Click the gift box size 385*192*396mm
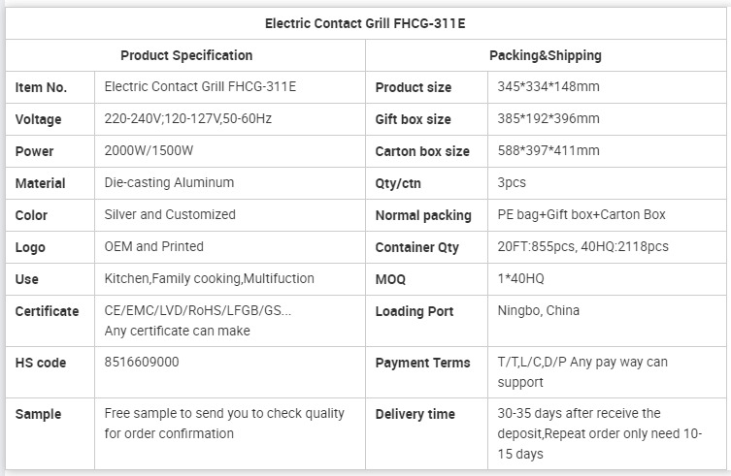The width and height of the screenshot is (731, 476). (548, 118)
